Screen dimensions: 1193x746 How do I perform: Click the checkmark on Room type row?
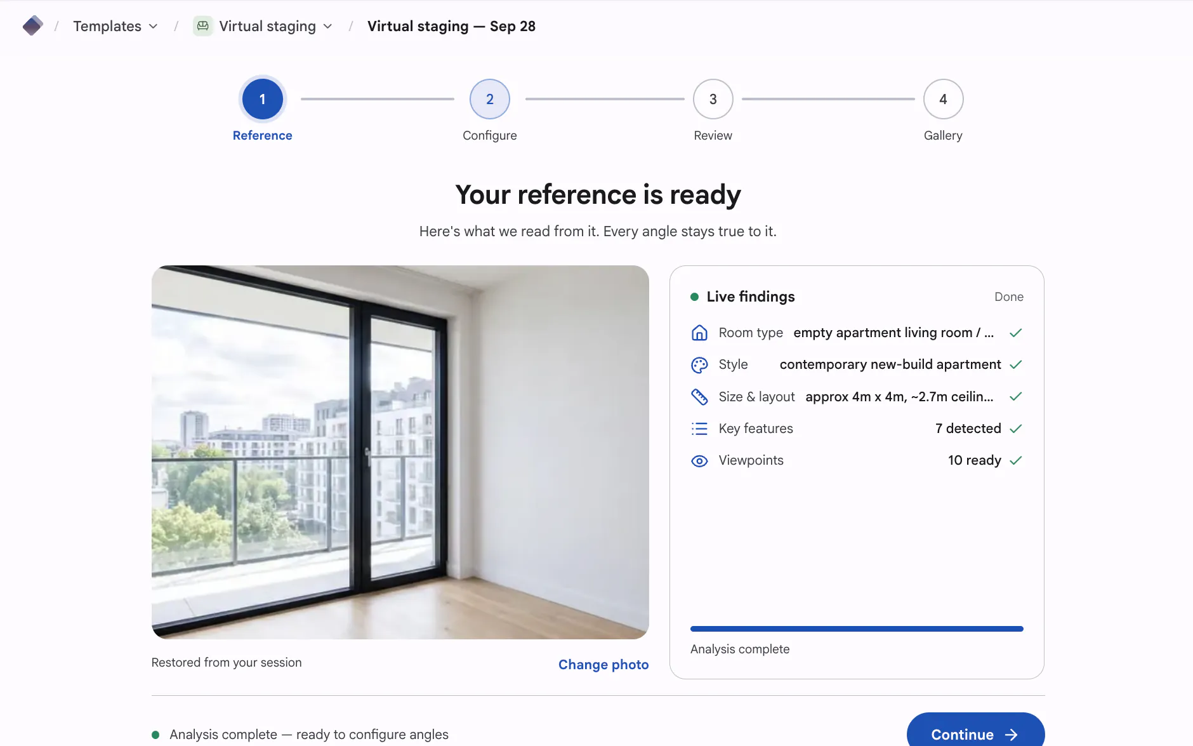[1015, 333]
